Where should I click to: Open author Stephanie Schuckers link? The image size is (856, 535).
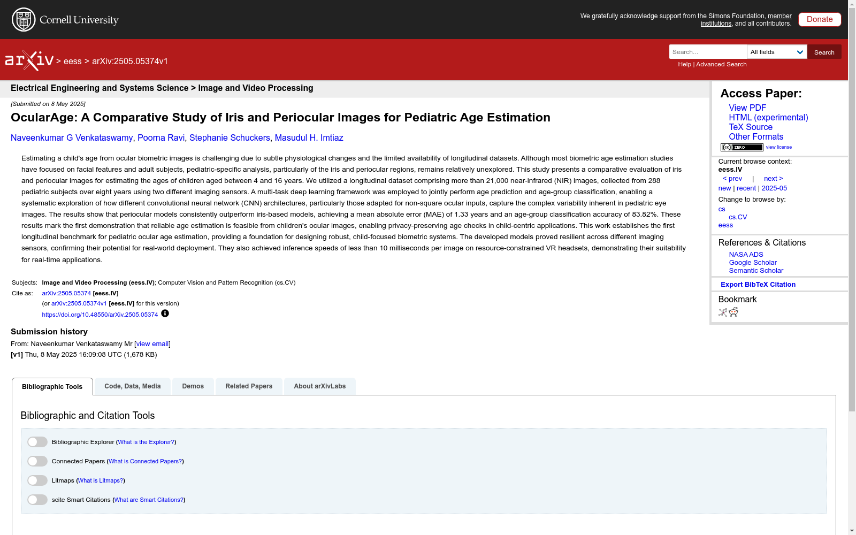pos(230,138)
